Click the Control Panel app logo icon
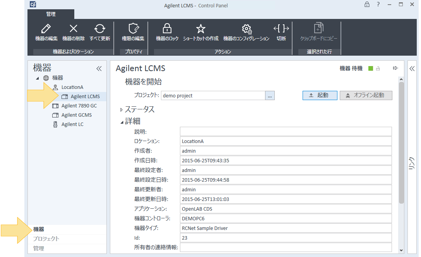The height and width of the screenshot is (257, 421). click(33, 4)
